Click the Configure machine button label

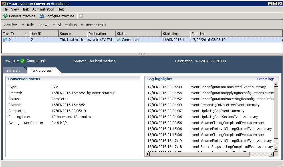60,16
